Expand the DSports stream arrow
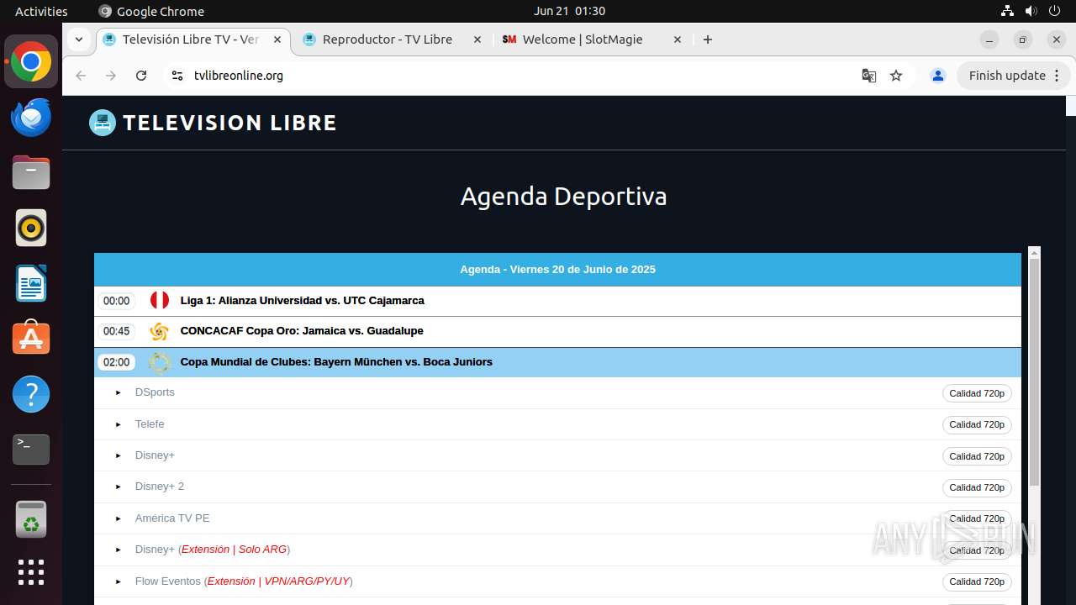The width and height of the screenshot is (1076, 605). point(118,393)
